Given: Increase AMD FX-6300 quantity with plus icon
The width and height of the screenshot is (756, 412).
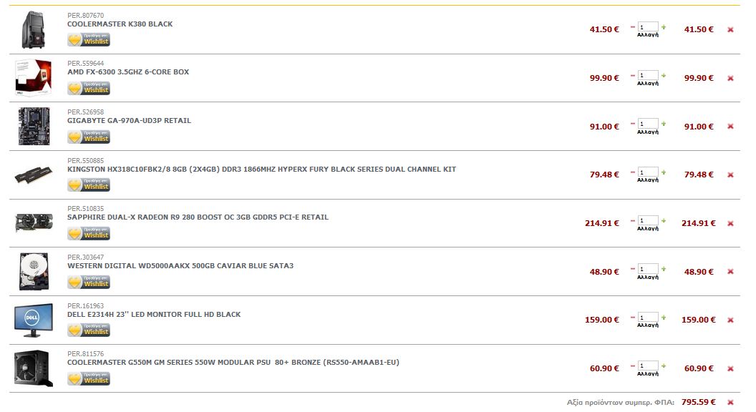Looking at the screenshot, I should click(664, 75).
